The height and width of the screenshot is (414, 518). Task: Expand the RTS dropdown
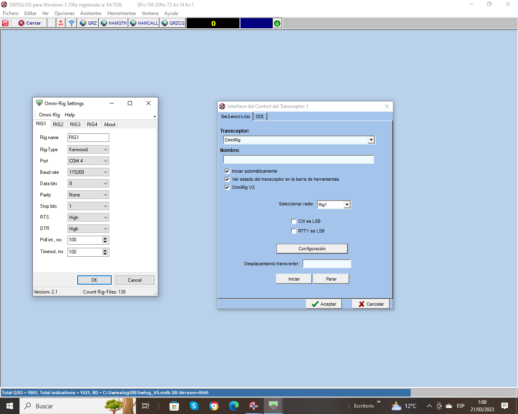[88, 218]
